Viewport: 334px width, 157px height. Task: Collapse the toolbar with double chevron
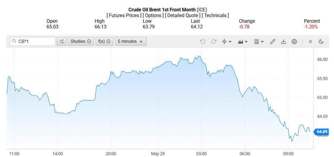click(310, 42)
